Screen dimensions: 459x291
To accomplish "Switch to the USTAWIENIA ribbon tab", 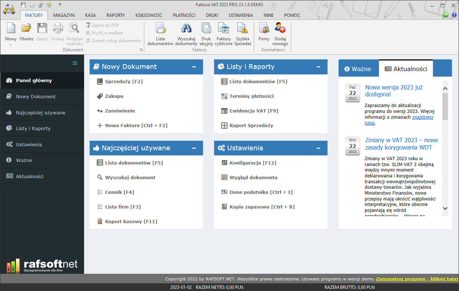I will click(x=241, y=15).
